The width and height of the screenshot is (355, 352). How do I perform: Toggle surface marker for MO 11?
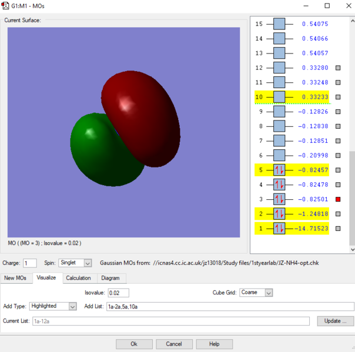[x=338, y=82]
